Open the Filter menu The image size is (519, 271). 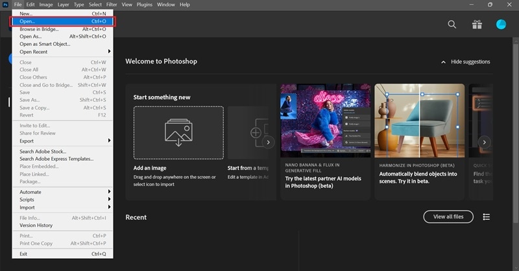pyautogui.click(x=112, y=5)
